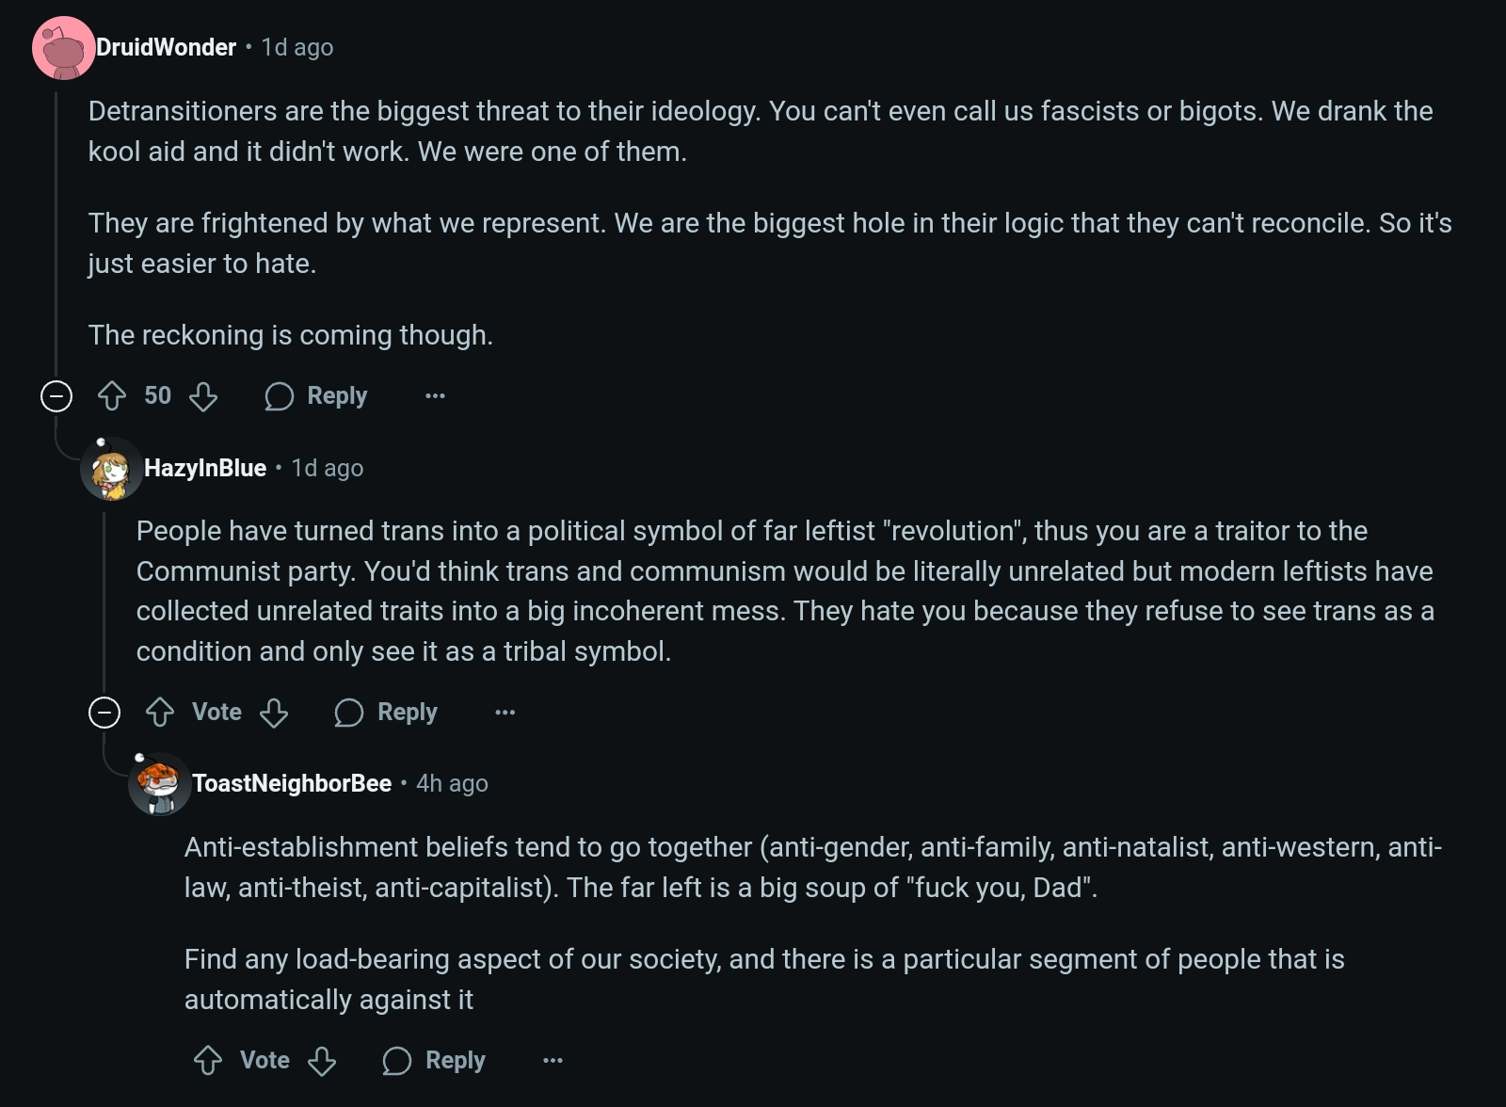Click ToastNeighborBee's avatar image
This screenshot has height=1107, width=1506.
pyautogui.click(x=159, y=784)
